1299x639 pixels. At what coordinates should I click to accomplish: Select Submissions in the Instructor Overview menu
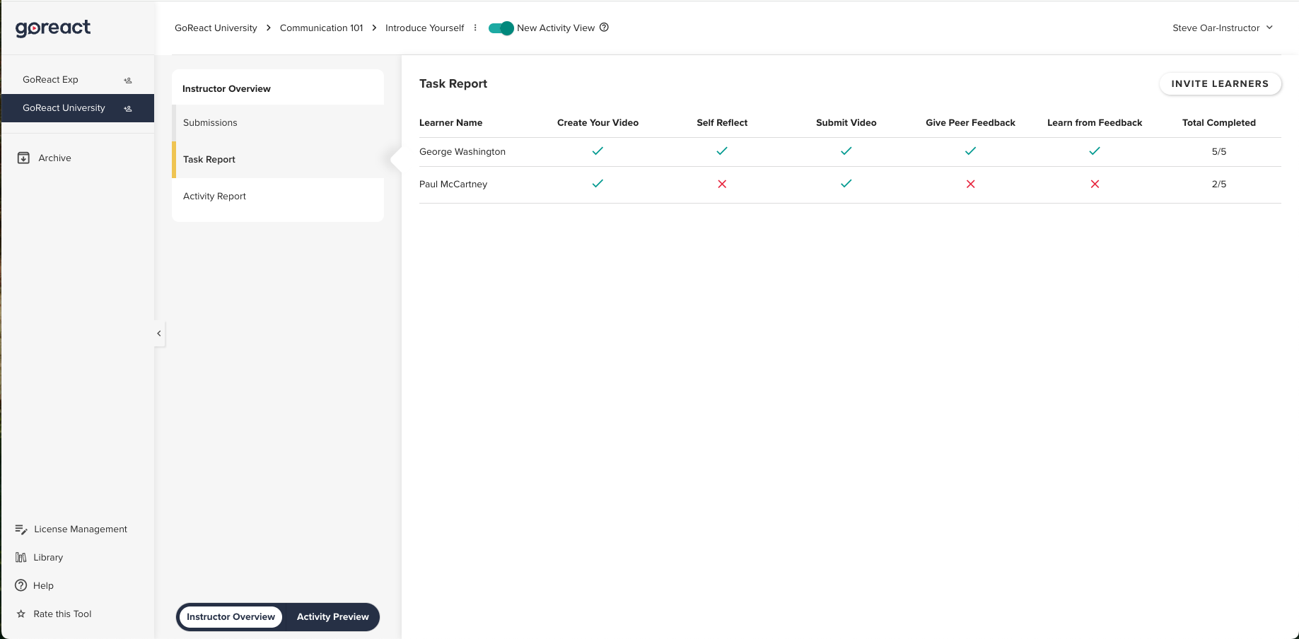click(210, 122)
